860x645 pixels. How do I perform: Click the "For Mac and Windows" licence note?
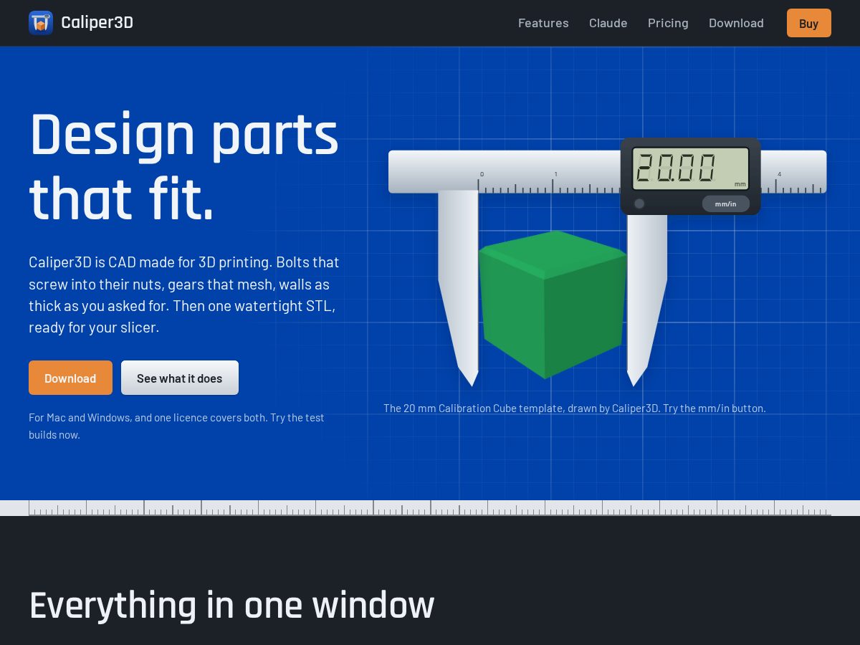(x=176, y=426)
